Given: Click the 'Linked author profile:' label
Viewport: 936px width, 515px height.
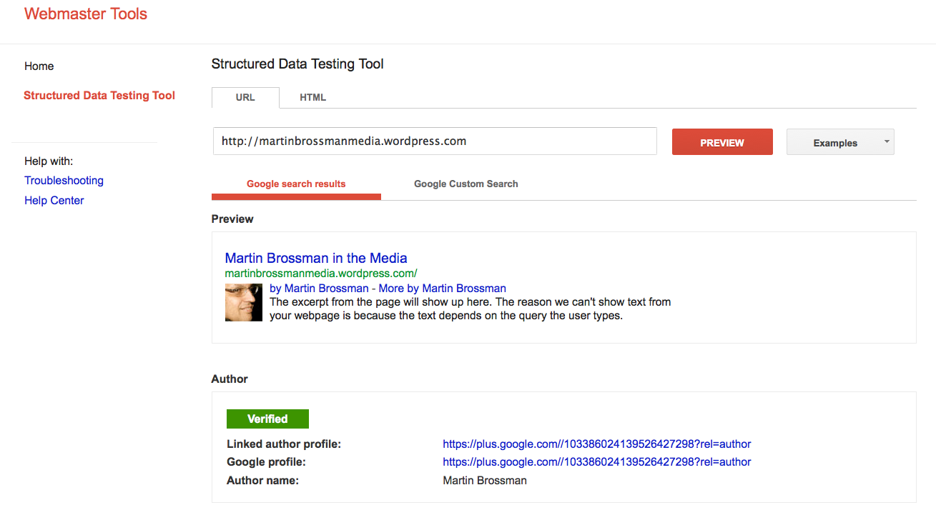Looking at the screenshot, I should click(284, 444).
